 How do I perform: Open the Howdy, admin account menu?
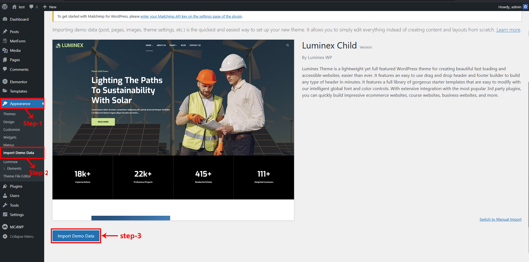pyautogui.click(x=509, y=7)
